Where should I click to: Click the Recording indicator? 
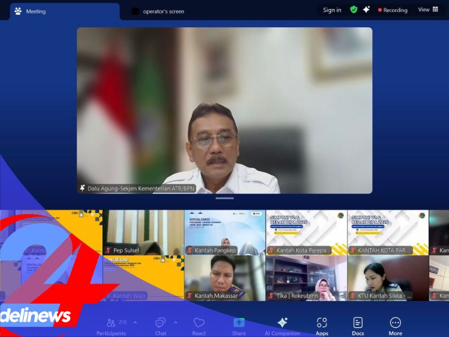tap(392, 10)
